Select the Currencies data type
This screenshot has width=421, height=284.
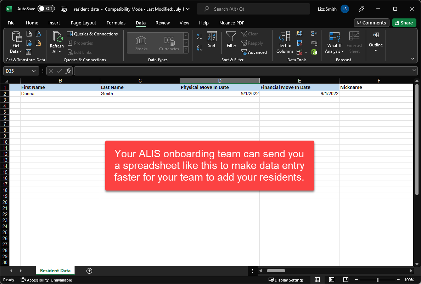(x=169, y=43)
